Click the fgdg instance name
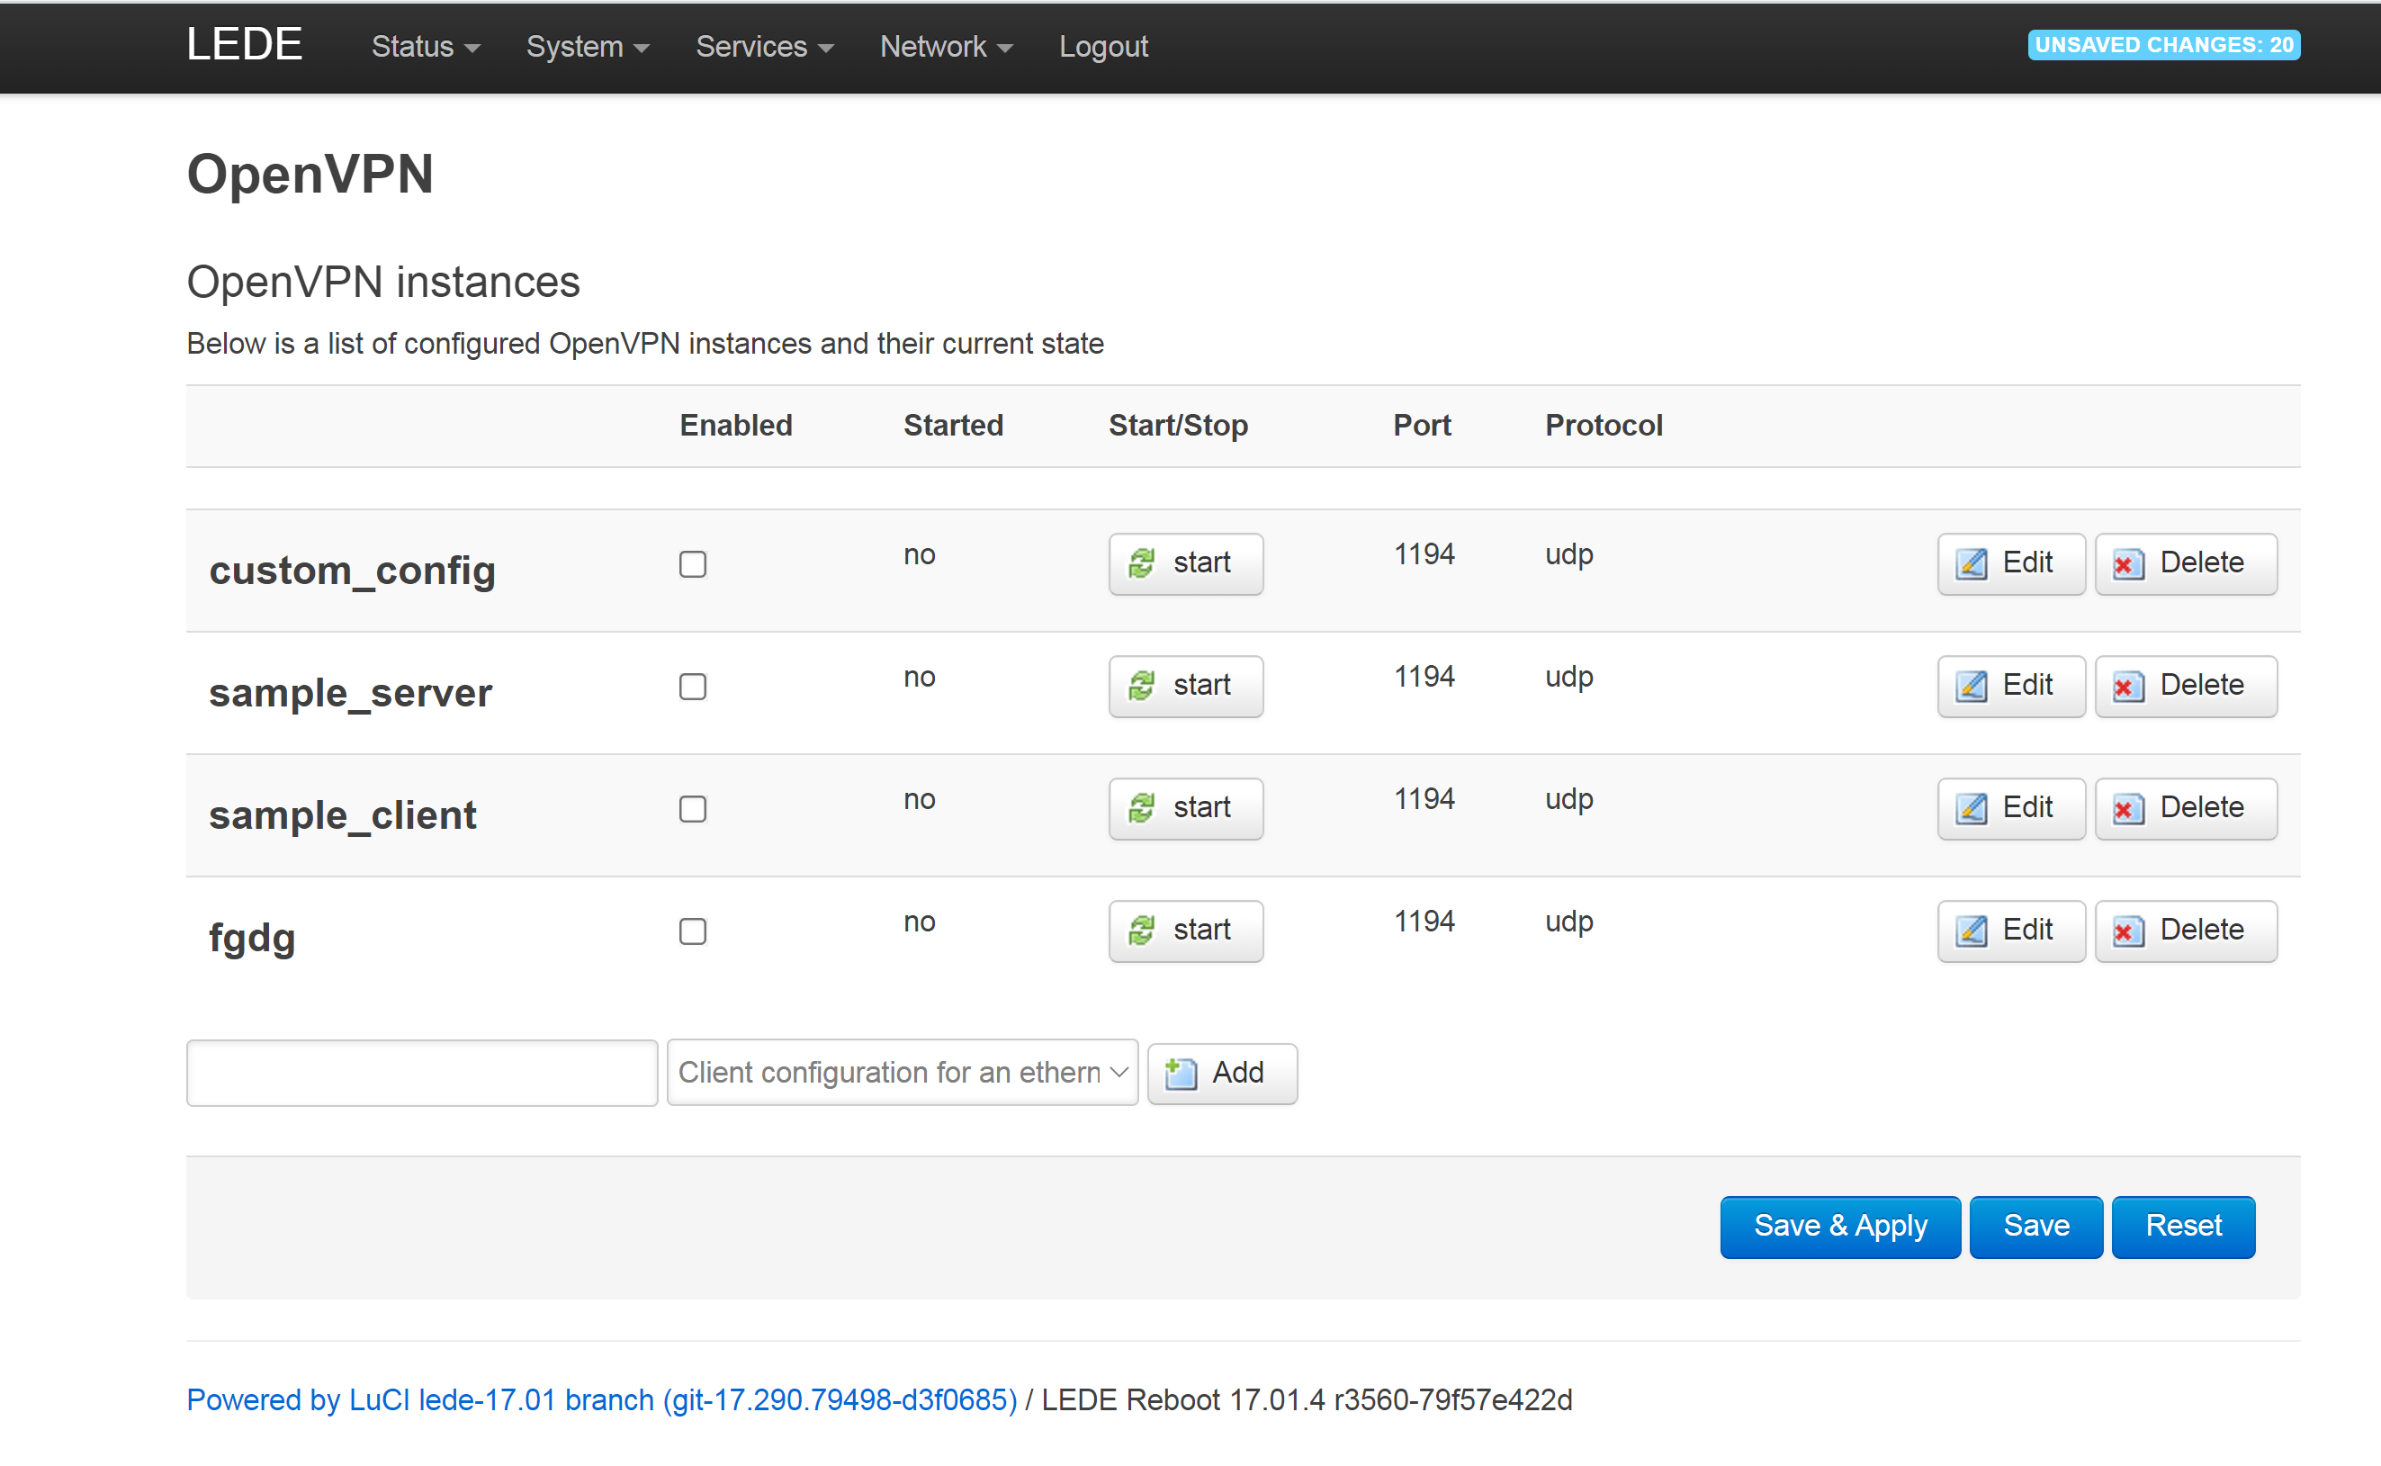The height and width of the screenshot is (1466, 2381). pos(252,938)
